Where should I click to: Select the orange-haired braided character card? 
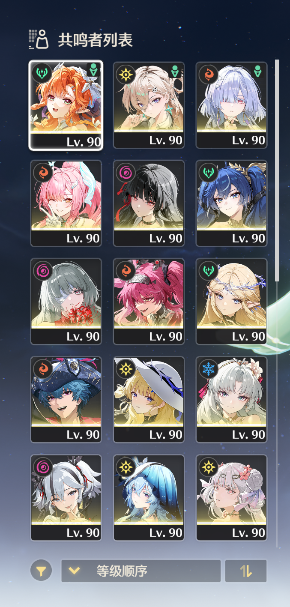[66, 105]
